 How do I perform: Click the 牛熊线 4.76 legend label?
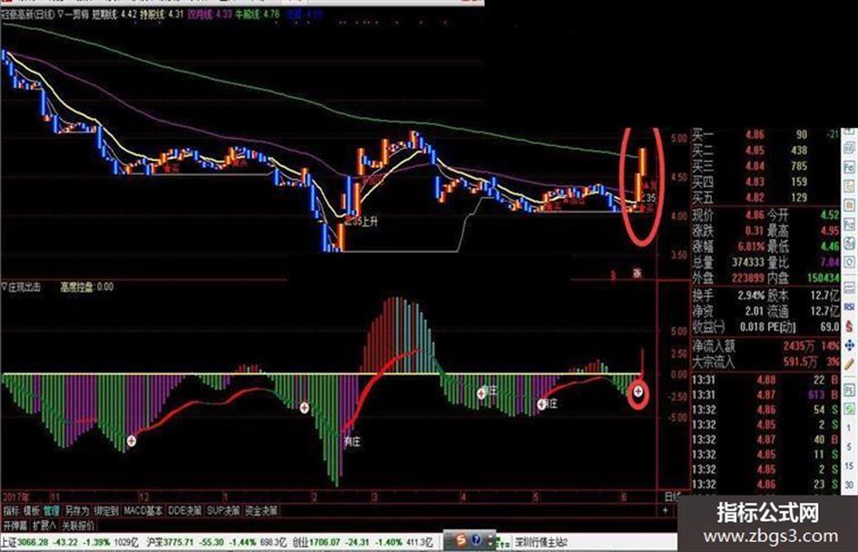[x=257, y=15]
